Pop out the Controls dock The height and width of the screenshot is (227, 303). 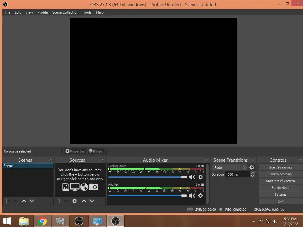(301, 160)
